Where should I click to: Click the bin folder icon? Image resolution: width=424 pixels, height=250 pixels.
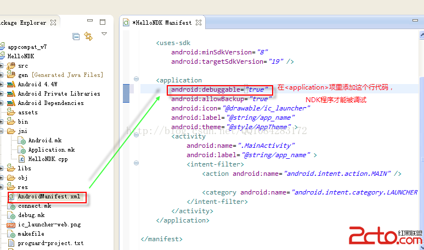pos(11,121)
